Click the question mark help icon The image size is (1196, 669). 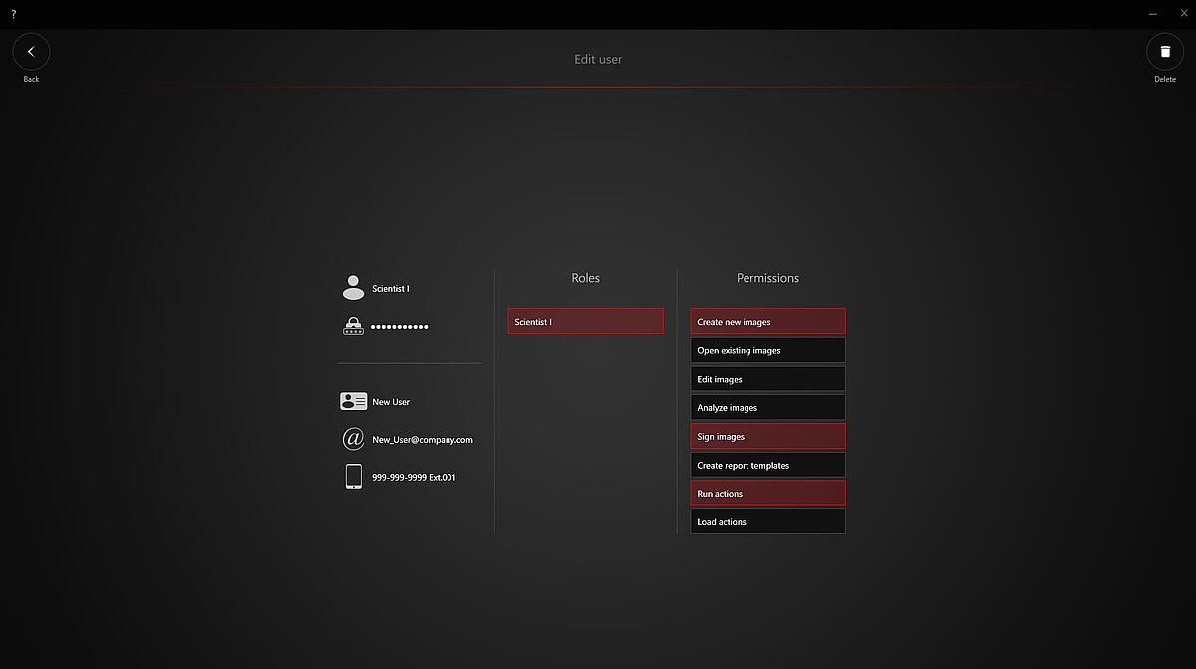pos(13,14)
